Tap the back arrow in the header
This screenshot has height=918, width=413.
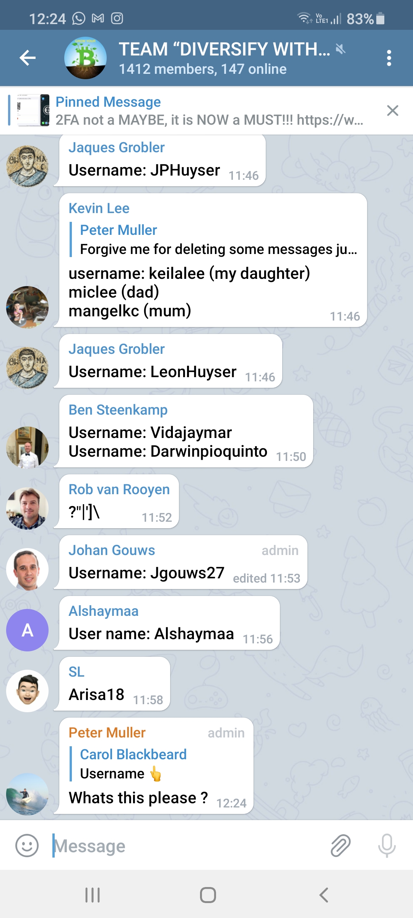[x=28, y=58]
